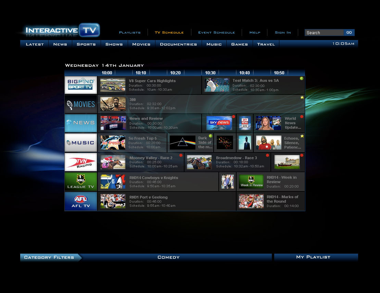Open the NEWS channel via its logo
Screen dimensions: 380x293
80,123
